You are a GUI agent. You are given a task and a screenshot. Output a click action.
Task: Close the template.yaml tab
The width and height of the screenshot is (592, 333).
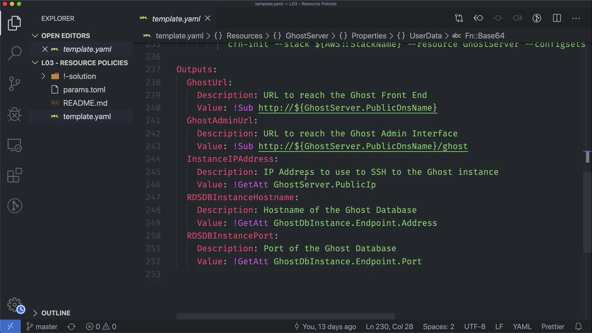(208, 18)
